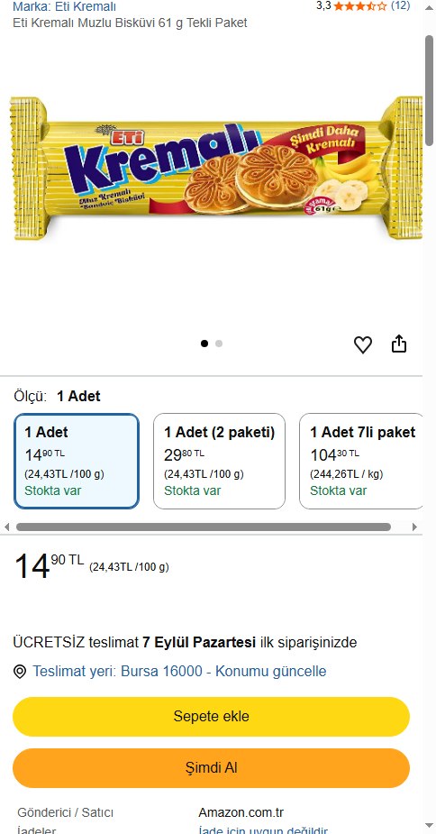The width and height of the screenshot is (436, 834).
Task: Update Teslimat yeri Bursa 16000 location
Action: pyautogui.click(x=179, y=671)
